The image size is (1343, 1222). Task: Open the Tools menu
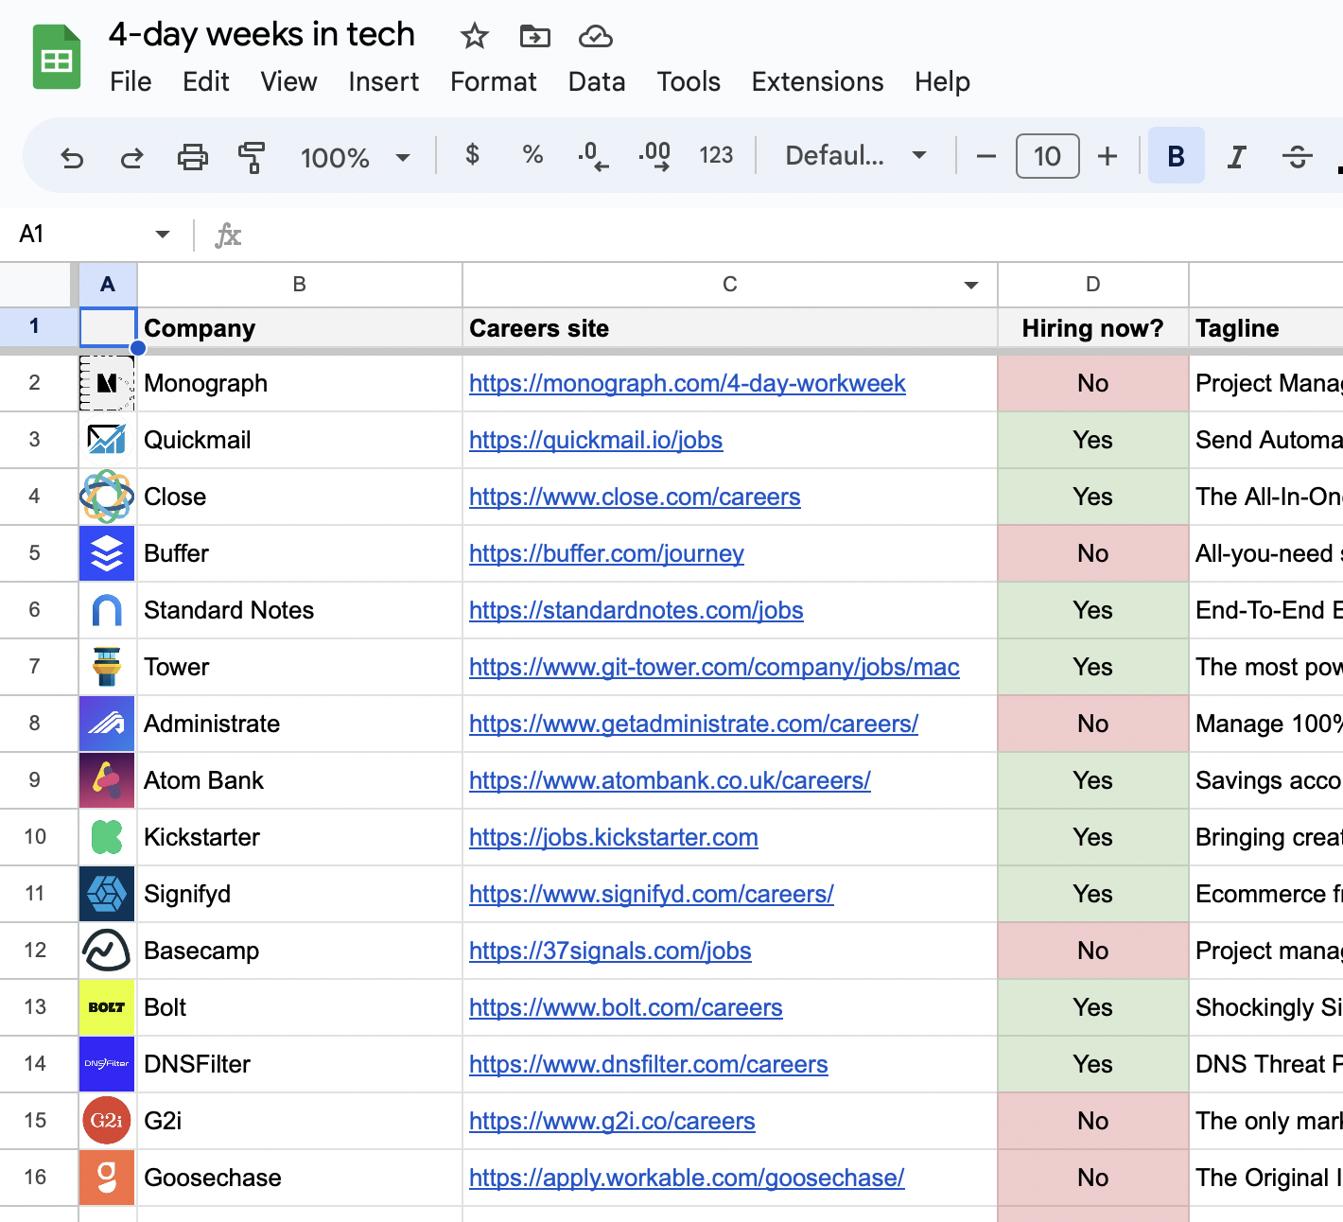[x=689, y=82]
